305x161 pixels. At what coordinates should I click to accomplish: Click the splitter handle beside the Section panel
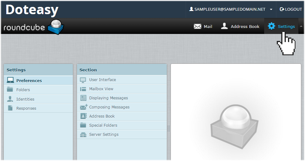tap(169, 129)
